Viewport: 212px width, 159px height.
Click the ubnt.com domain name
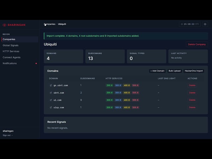(x=59, y=93)
